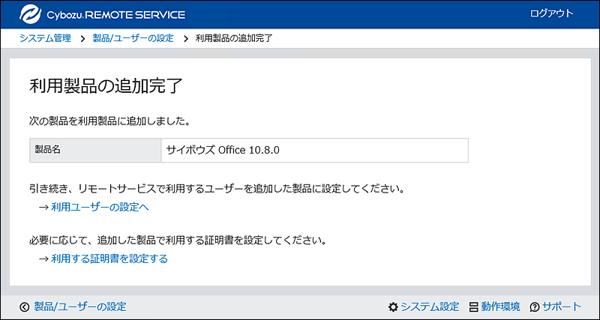Open システム管理 in the breadcrumb
600x320 pixels.
tap(45, 38)
